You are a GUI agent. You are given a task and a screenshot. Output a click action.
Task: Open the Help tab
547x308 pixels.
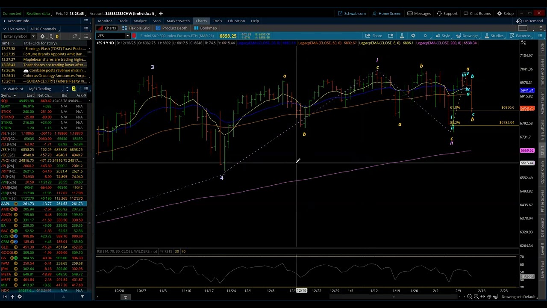(255, 21)
